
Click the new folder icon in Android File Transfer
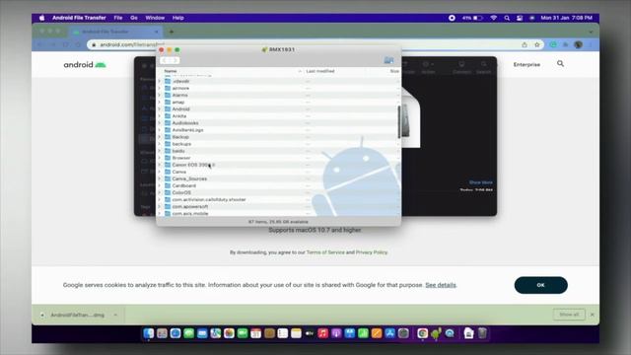coord(388,60)
